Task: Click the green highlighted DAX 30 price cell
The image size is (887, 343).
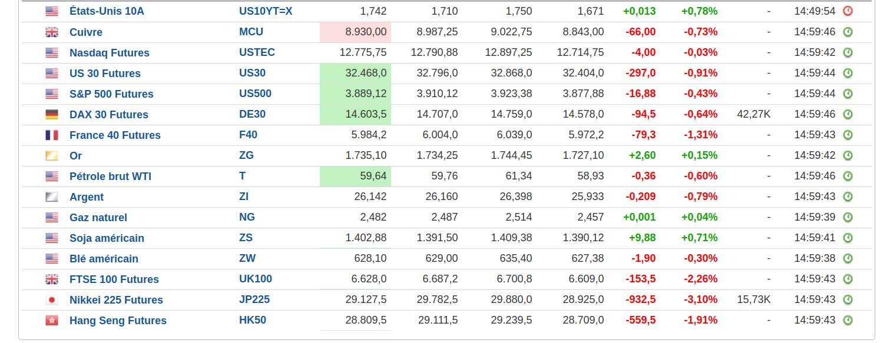Action: (x=355, y=114)
